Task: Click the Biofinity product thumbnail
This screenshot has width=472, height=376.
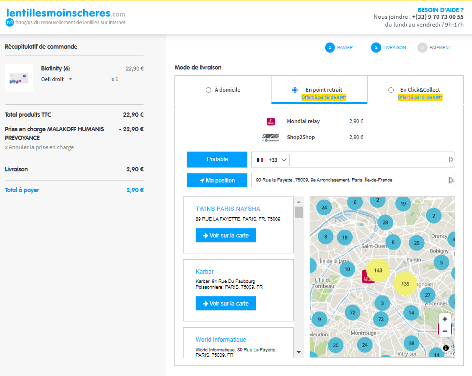Action: [19, 78]
